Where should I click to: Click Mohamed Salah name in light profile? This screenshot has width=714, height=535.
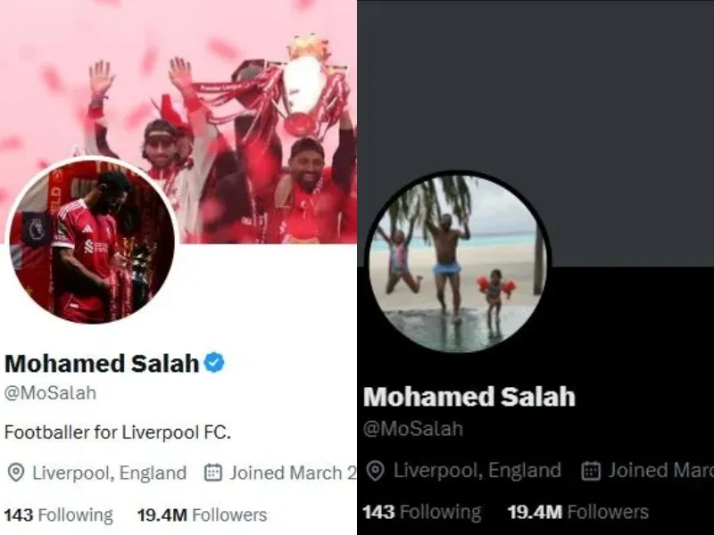point(102,364)
